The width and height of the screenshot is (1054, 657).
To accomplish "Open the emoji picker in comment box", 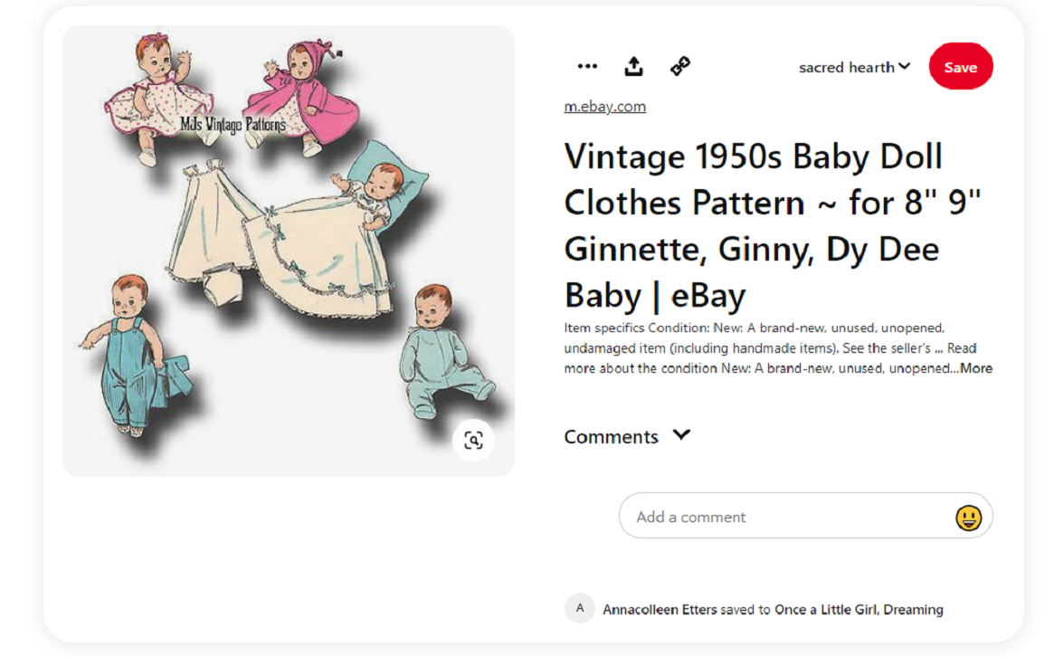I will (968, 518).
